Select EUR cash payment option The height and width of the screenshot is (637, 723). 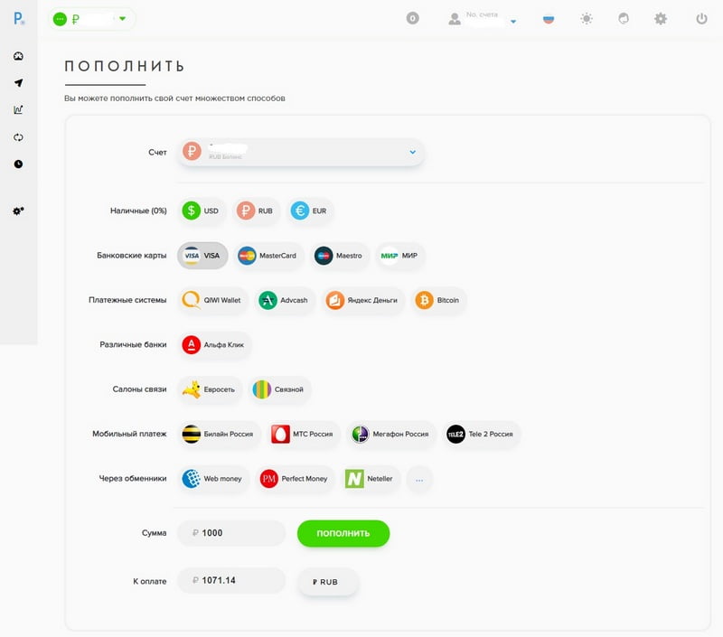[x=309, y=211]
